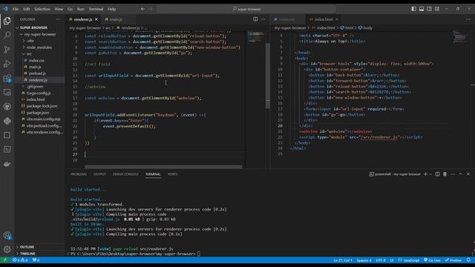Open the Source Control view
This screenshot has height=267, width=475.
click(x=7, y=49)
